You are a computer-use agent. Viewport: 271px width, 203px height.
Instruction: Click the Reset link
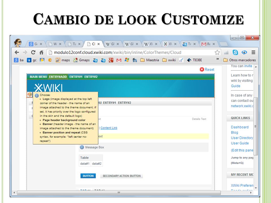click(x=209, y=69)
